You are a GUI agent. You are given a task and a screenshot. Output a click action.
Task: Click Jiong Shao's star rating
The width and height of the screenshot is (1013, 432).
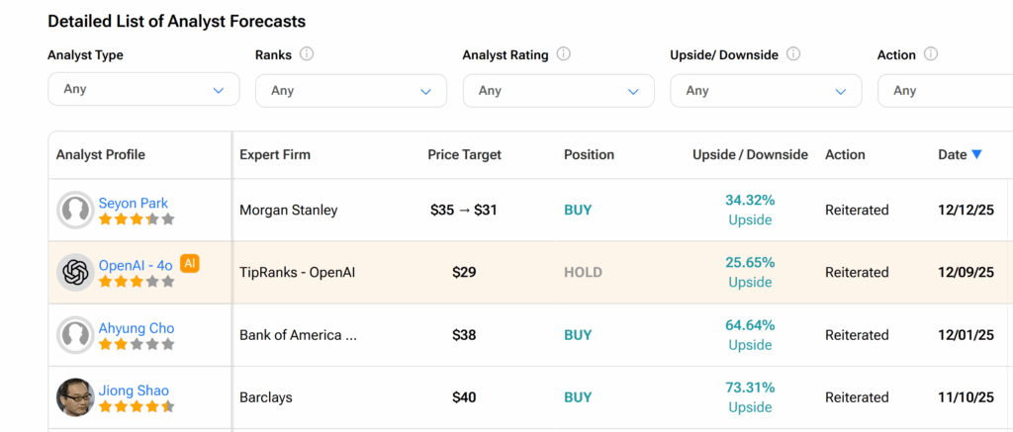pyautogui.click(x=137, y=406)
